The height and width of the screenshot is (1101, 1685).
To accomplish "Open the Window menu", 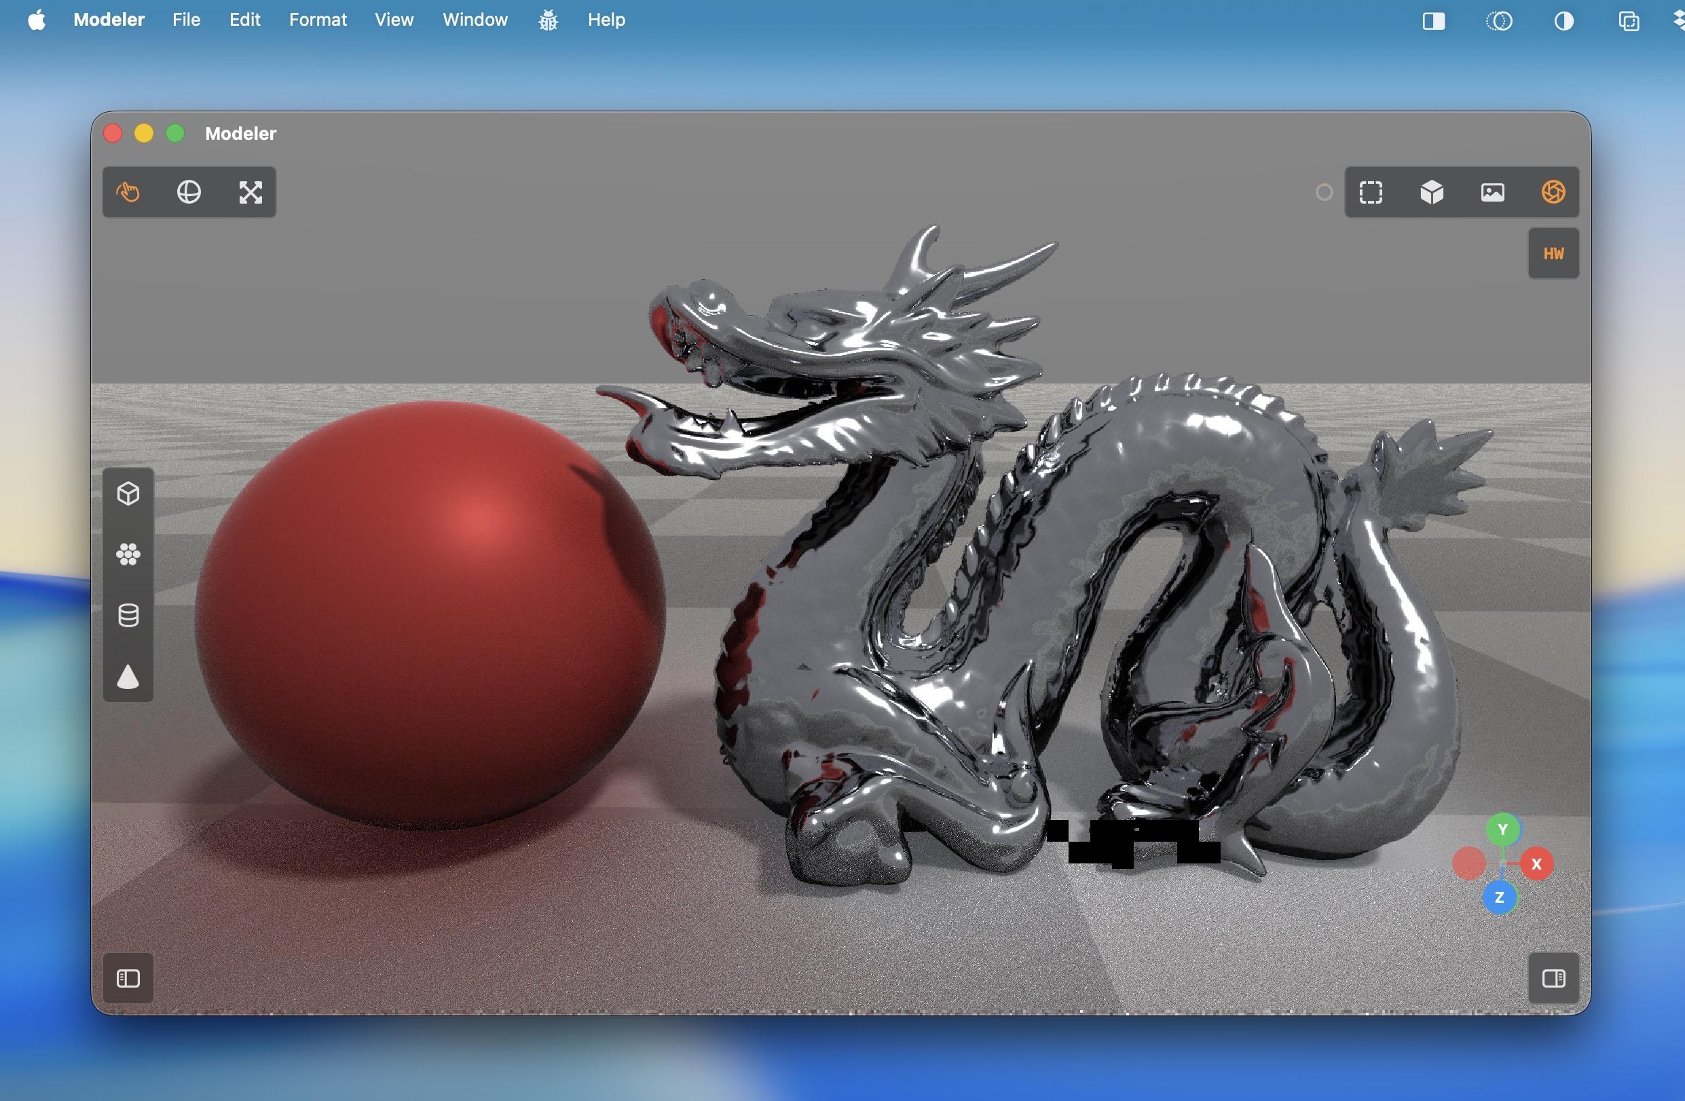I will click(x=475, y=20).
